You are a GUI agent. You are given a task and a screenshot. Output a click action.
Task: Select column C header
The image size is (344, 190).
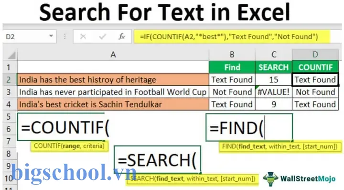click(x=274, y=55)
